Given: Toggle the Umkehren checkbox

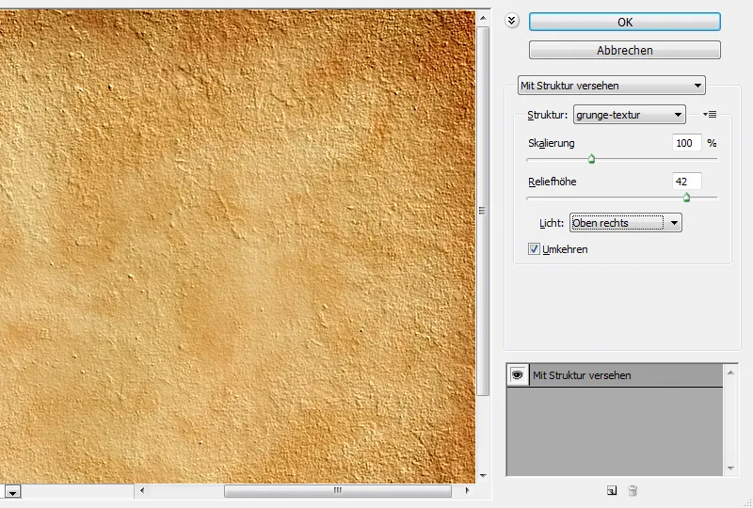Looking at the screenshot, I should 534,248.
